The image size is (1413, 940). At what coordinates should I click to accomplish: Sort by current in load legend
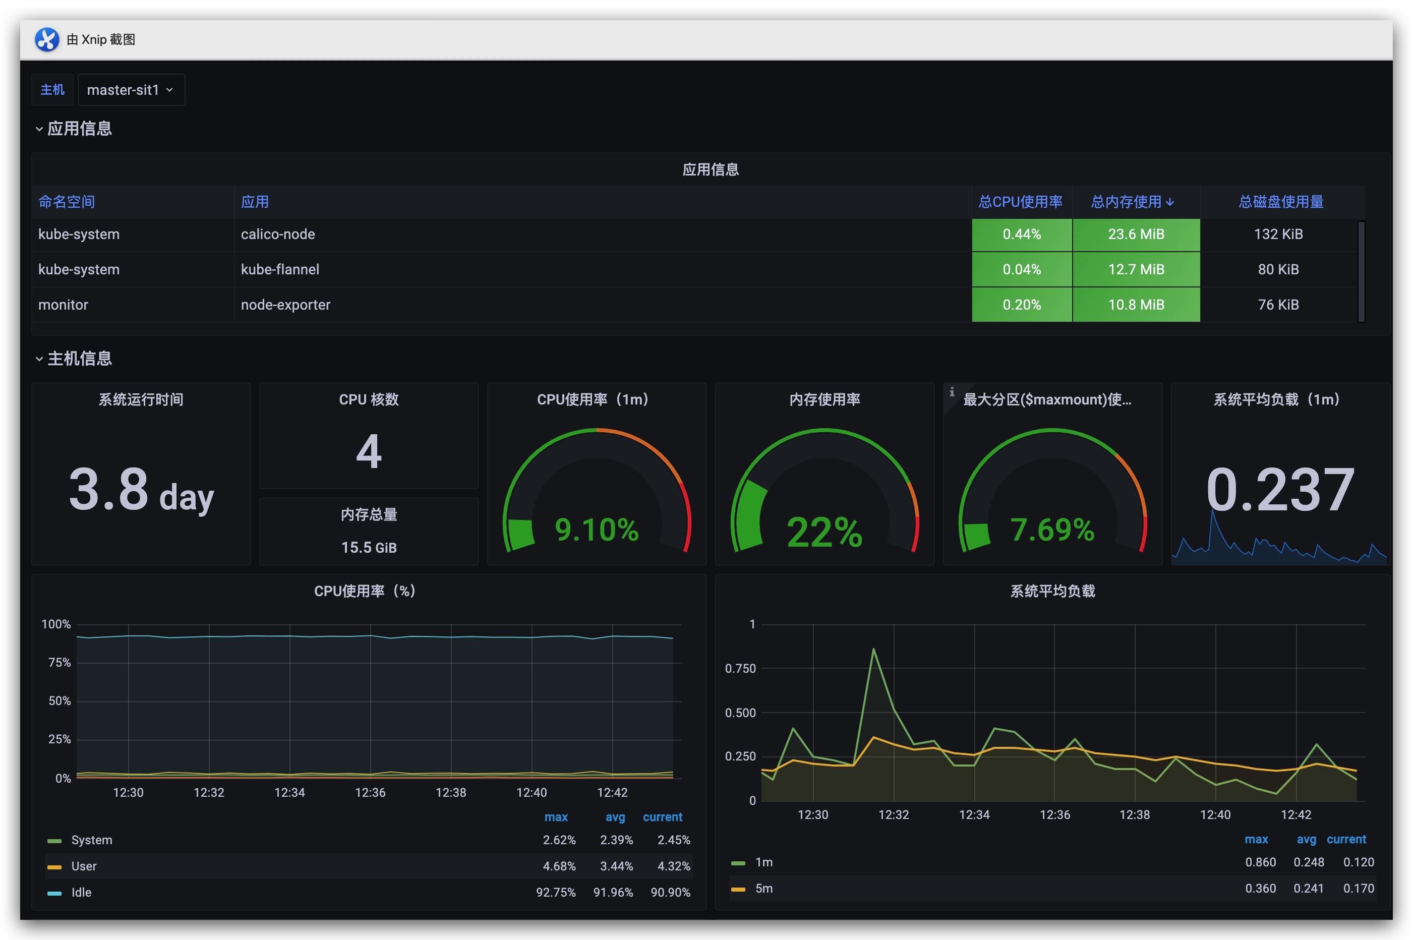[x=1345, y=839]
